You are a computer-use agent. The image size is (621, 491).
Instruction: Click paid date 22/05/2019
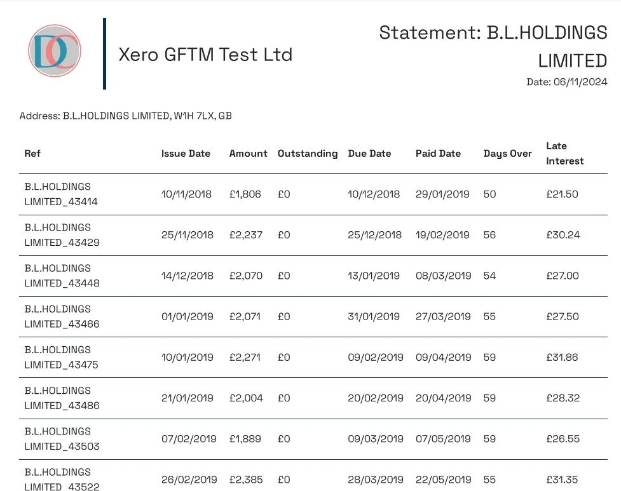[x=443, y=480]
